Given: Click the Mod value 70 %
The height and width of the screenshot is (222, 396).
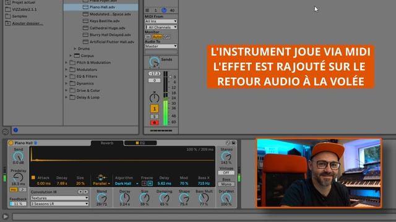Looking at the screenshot, I should [x=184, y=184].
